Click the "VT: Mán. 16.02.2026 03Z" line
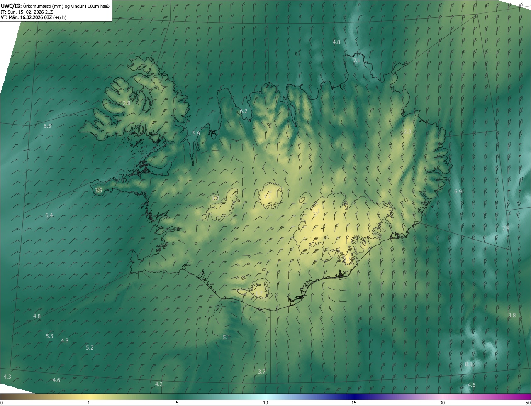531x406 pixels. pos(26,17)
